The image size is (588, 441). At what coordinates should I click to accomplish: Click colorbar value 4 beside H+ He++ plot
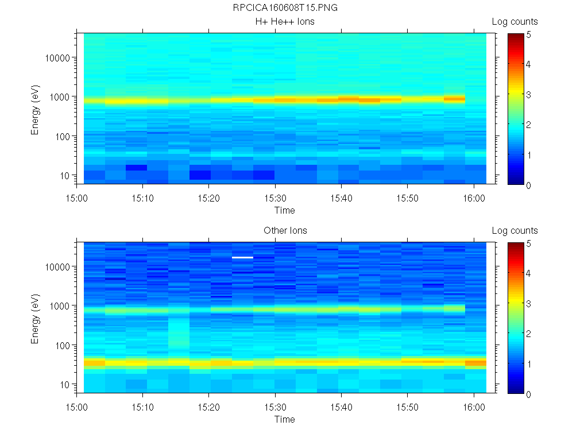(x=528, y=64)
